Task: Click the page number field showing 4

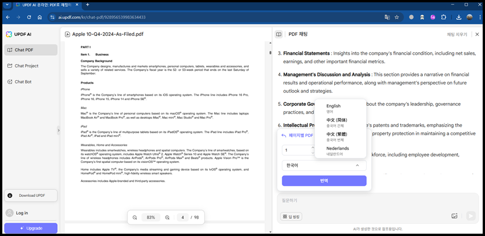Action: coord(183,218)
